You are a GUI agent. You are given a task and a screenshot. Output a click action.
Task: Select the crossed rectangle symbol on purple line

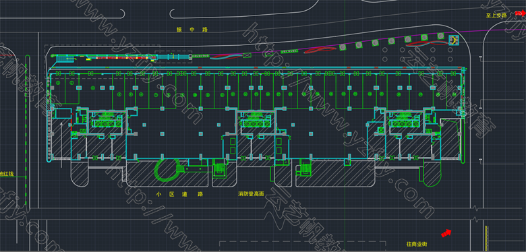click(x=247, y=55)
